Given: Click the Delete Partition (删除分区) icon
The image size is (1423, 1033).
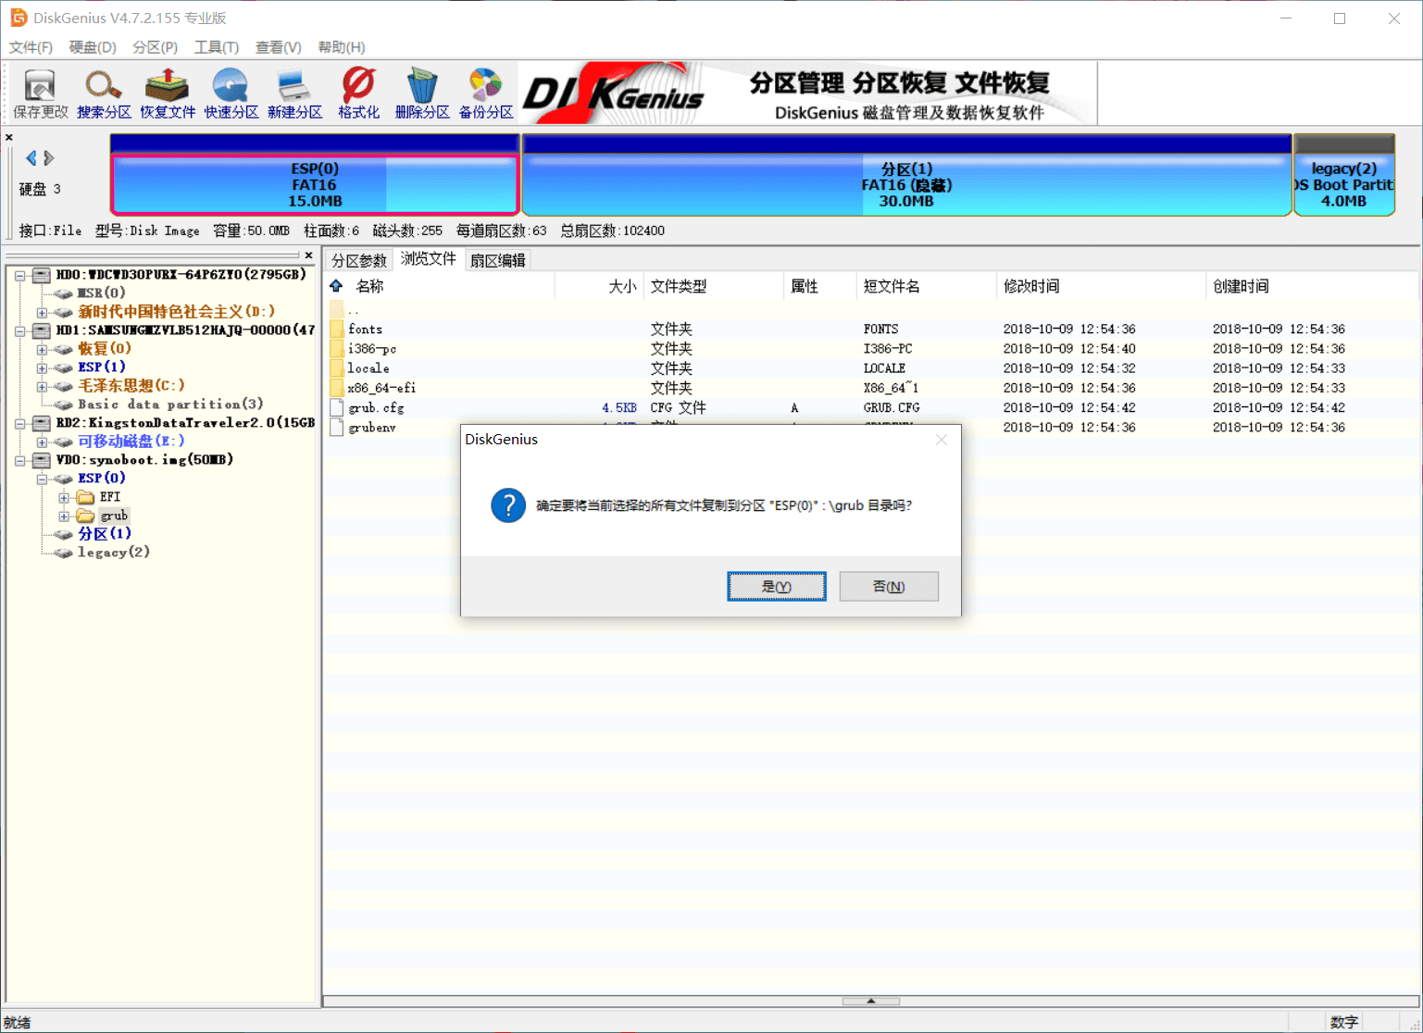Looking at the screenshot, I should (422, 93).
